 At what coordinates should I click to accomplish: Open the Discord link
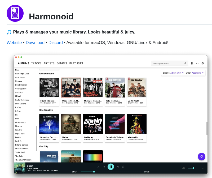(55, 43)
